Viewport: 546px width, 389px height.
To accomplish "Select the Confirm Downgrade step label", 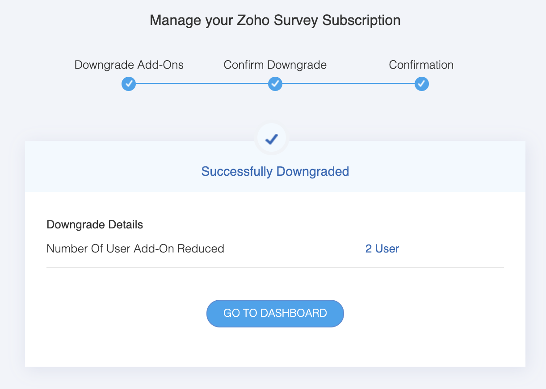I will tap(275, 65).
